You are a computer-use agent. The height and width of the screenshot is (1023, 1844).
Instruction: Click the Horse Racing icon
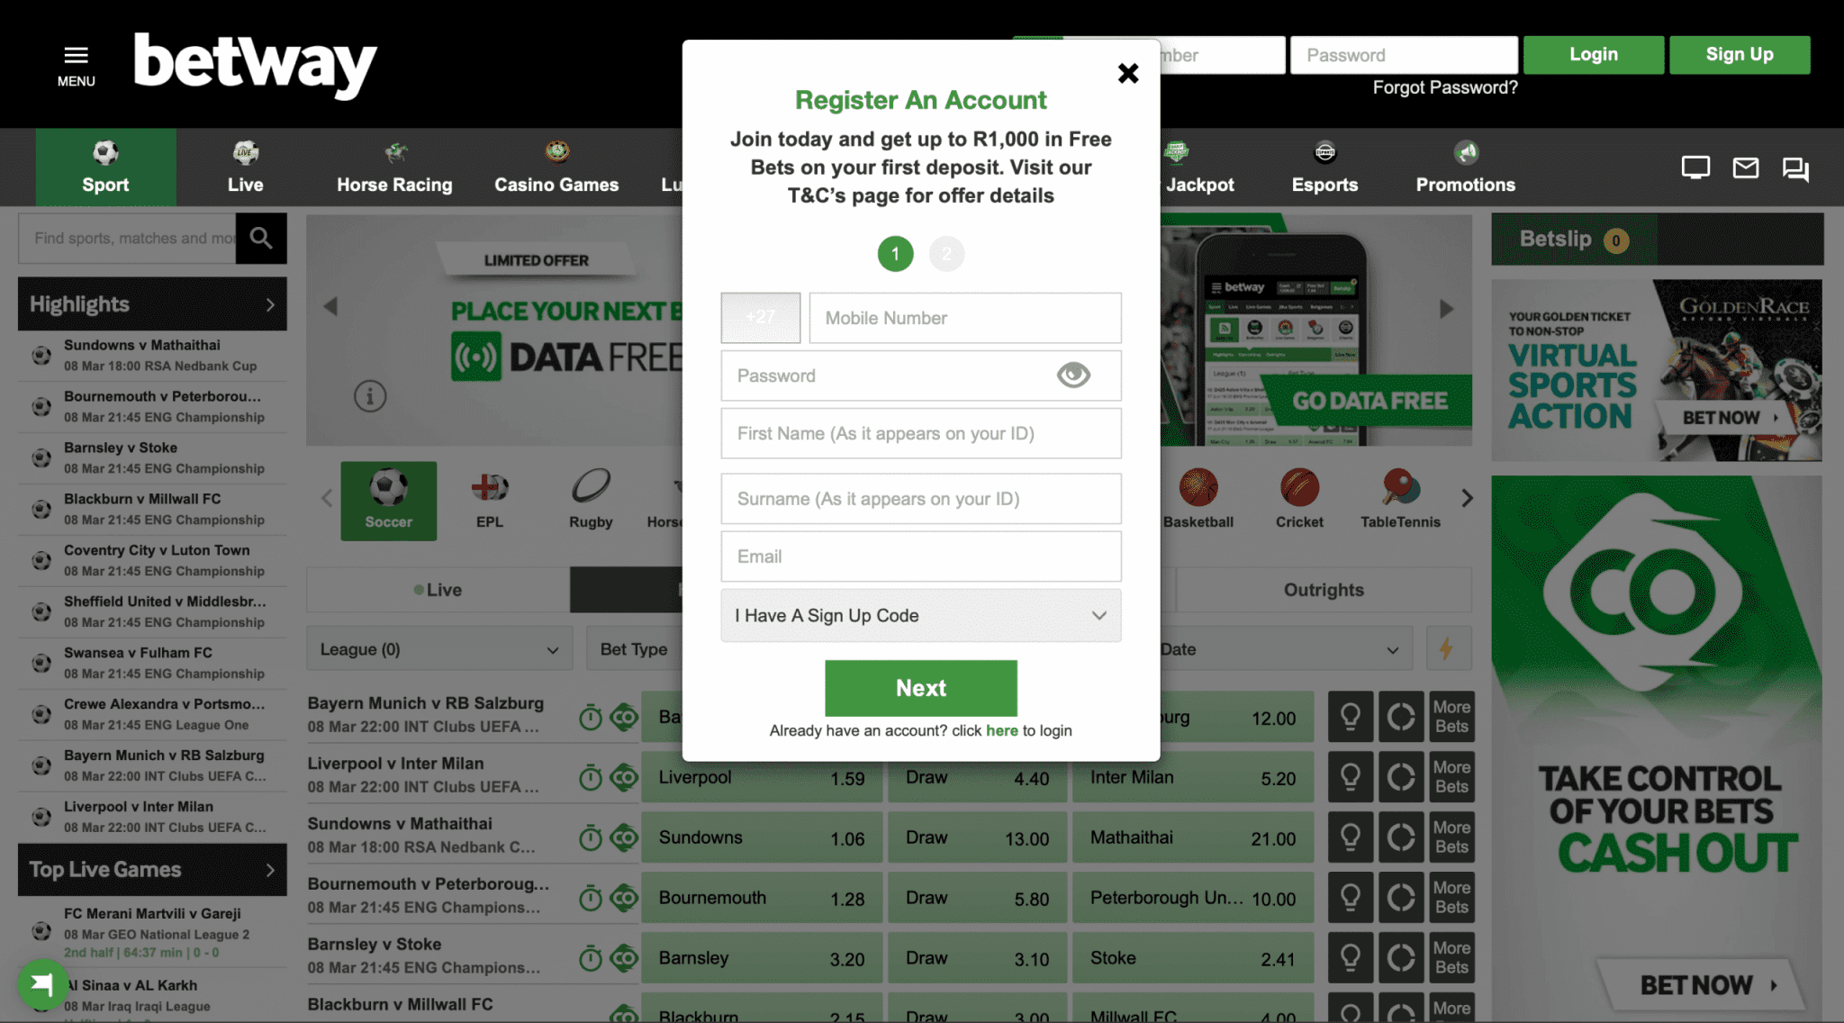(x=394, y=151)
